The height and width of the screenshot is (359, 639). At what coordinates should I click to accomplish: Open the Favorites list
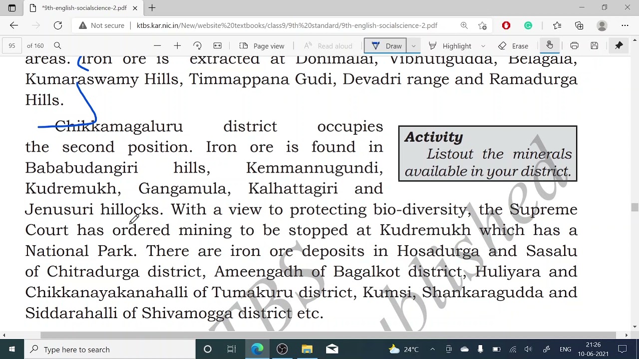(557, 25)
